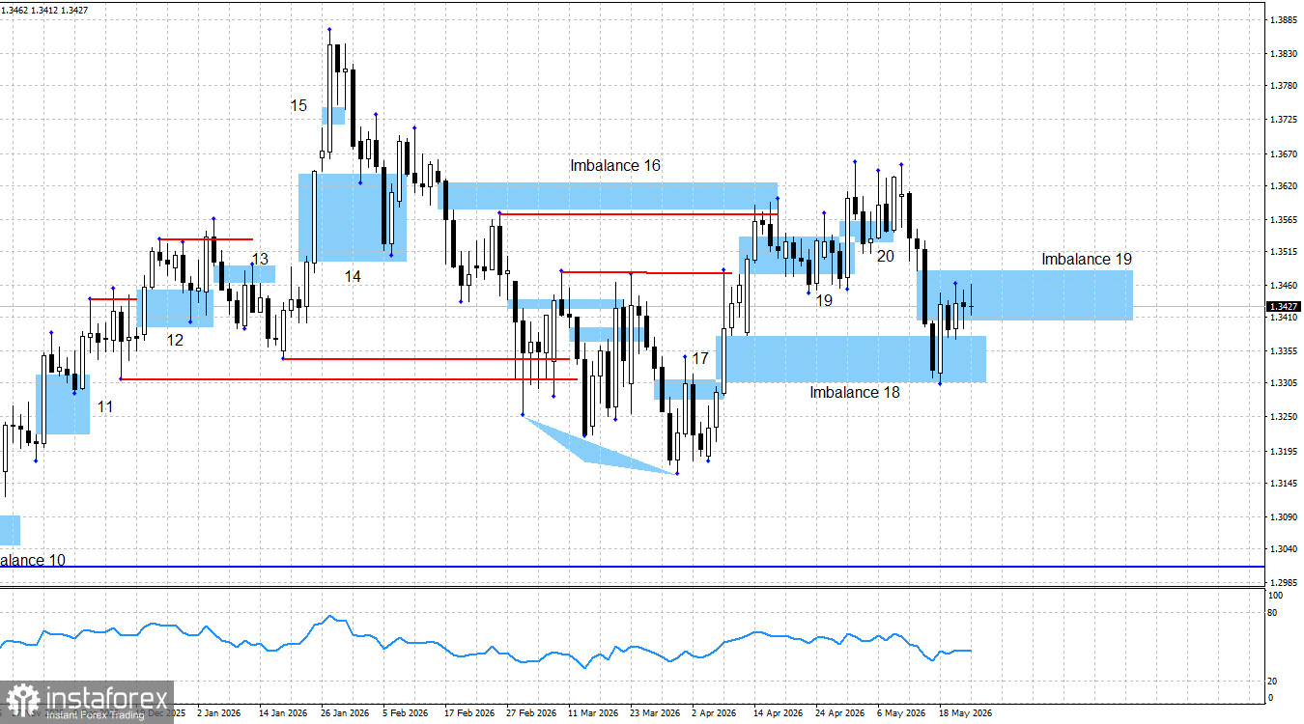
Task: Click price axis value 1.3515
Action: [x=1283, y=251]
